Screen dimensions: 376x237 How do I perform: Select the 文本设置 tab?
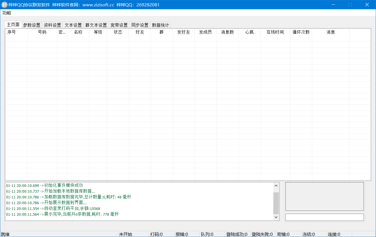click(x=73, y=25)
